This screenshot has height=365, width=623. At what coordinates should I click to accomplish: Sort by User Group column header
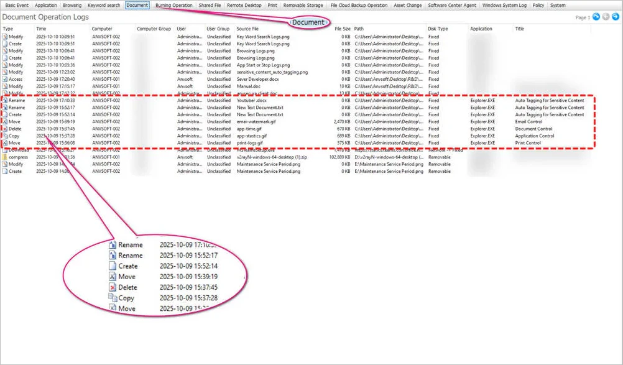coord(219,29)
